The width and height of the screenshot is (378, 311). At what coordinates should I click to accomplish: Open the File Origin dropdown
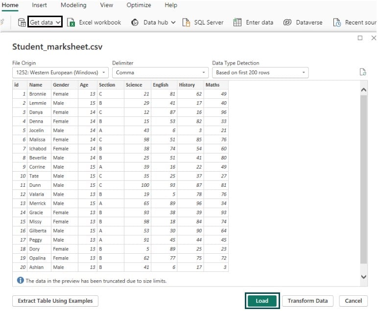point(60,72)
